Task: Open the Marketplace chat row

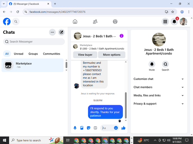Action: 32,65
